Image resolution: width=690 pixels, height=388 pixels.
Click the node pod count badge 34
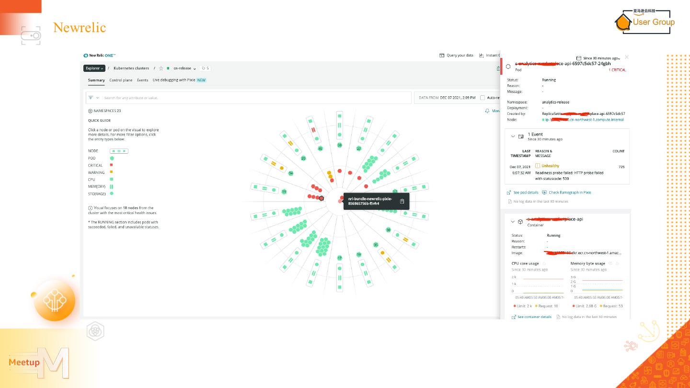pyautogui.click(x=290, y=173)
